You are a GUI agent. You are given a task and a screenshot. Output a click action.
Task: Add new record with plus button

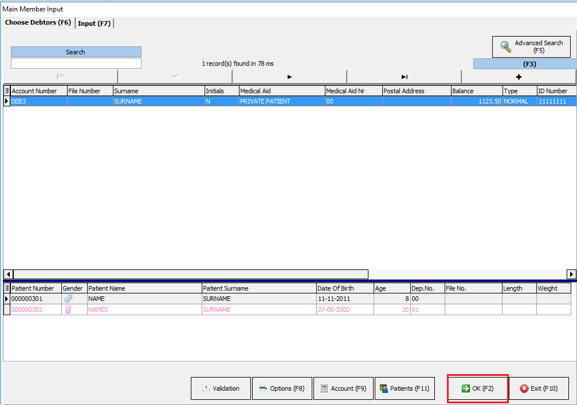519,77
